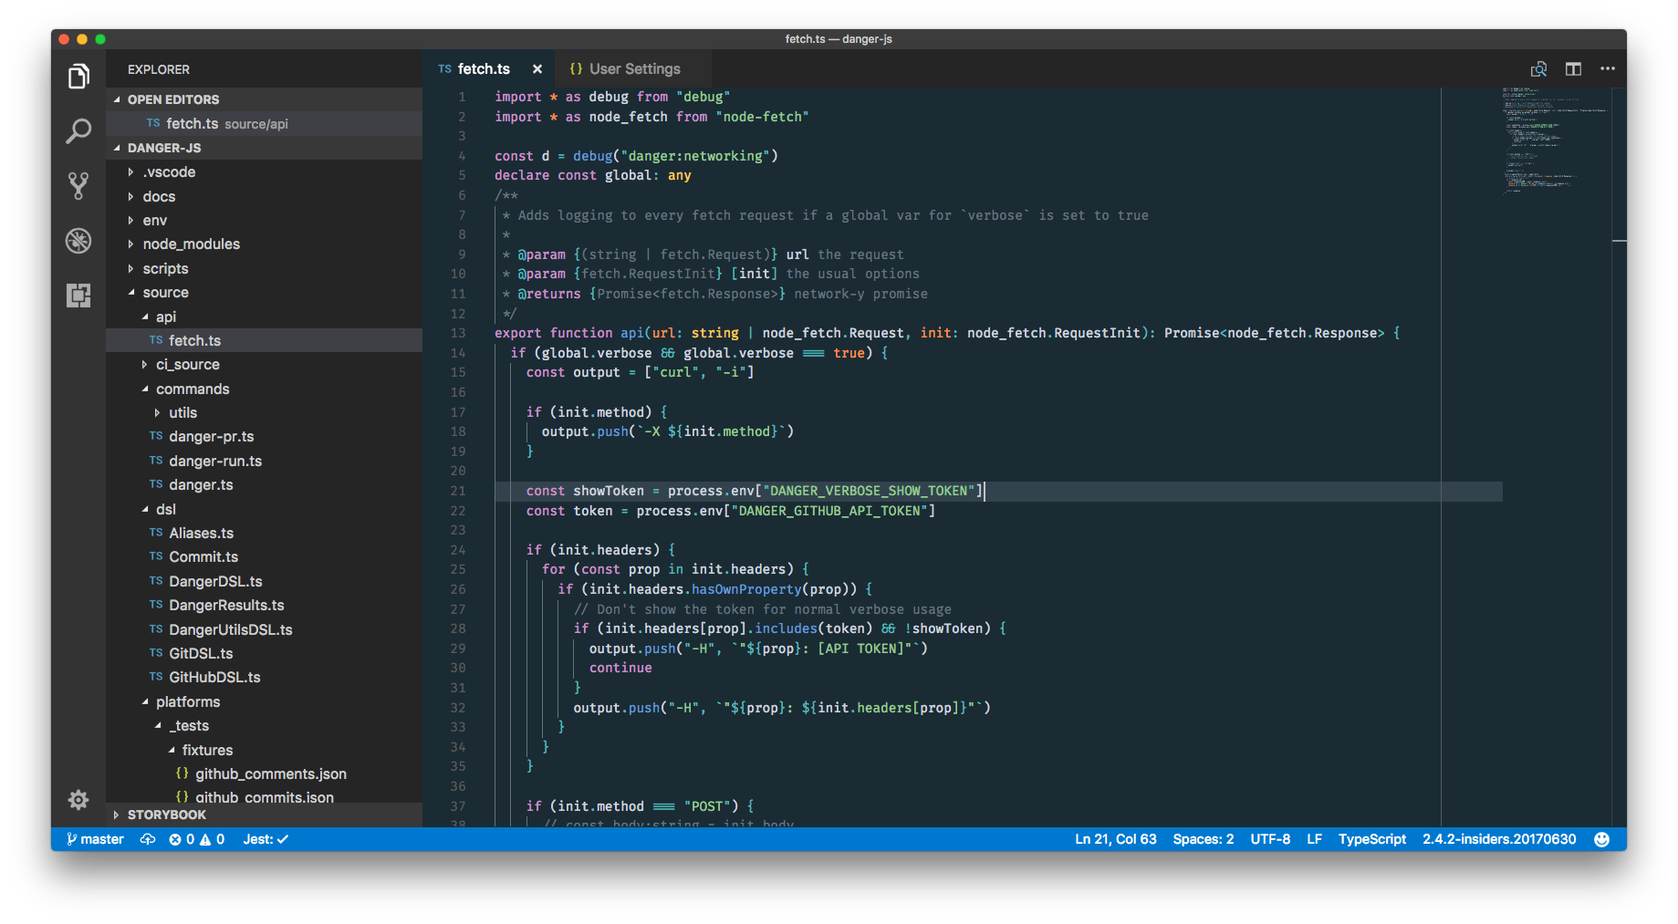This screenshot has height=924, width=1678.
Task: Click the search-in-file icon in the editor toolbar
Action: (x=1538, y=68)
